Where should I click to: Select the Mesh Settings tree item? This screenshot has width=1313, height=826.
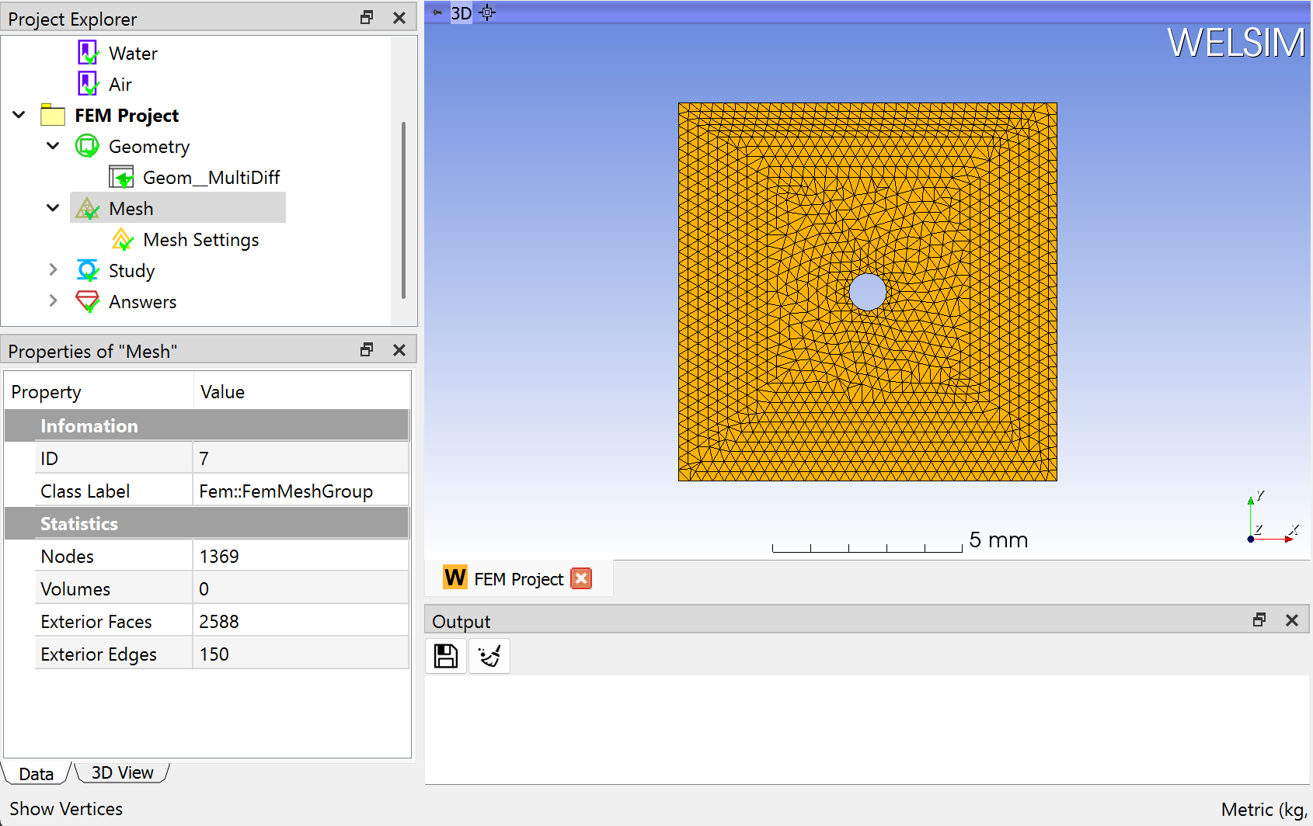[x=201, y=240]
